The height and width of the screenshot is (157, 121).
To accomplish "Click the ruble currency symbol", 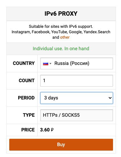I will (52, 130).
